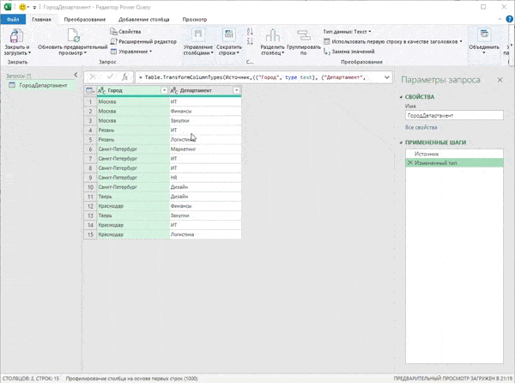
Task: Close the Query Settings pane
Action: [x=500, y=80]
